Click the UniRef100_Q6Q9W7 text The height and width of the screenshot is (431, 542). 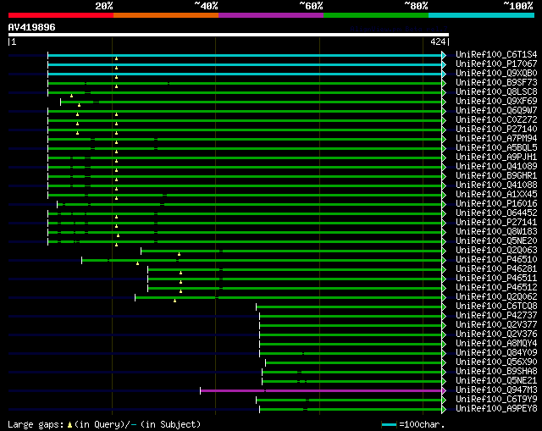tap(496, 111)
